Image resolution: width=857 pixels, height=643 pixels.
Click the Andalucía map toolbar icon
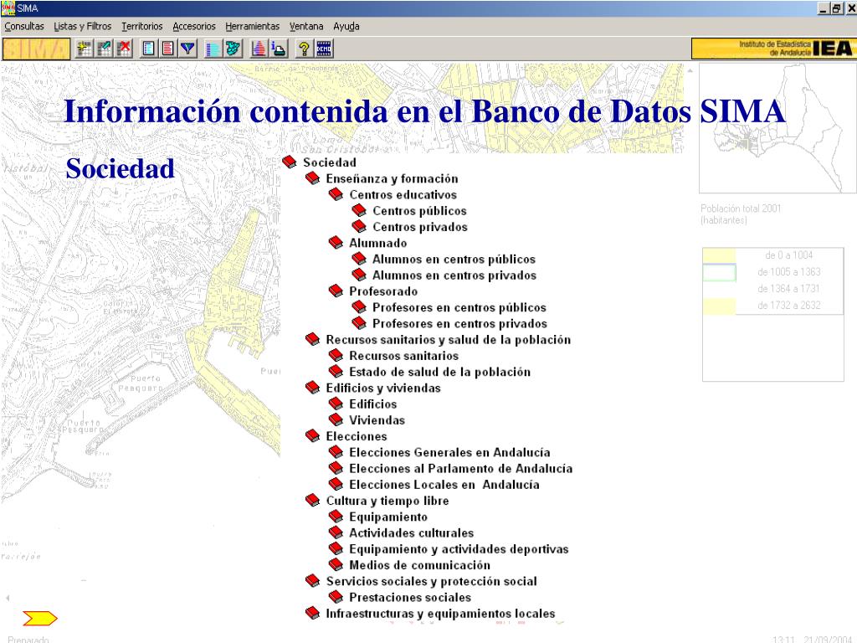(233, 49)
